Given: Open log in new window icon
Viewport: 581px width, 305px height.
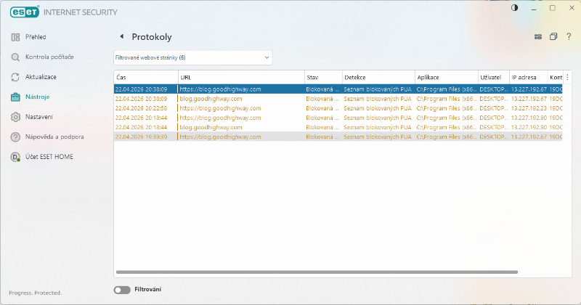Looking at the screenshot, I should click(x=553, y=36).
